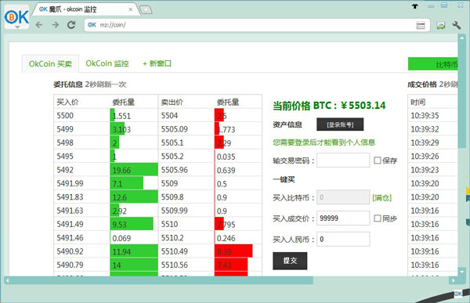Screen dimensions: 470x303
Task: Open the wrench settings menu
Action: click(x=457, y=26)
